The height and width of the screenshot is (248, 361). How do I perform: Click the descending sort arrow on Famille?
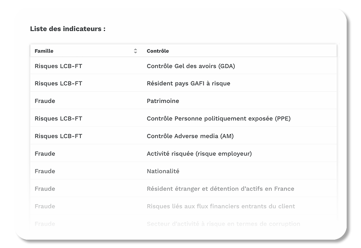(x=135, y=52)
